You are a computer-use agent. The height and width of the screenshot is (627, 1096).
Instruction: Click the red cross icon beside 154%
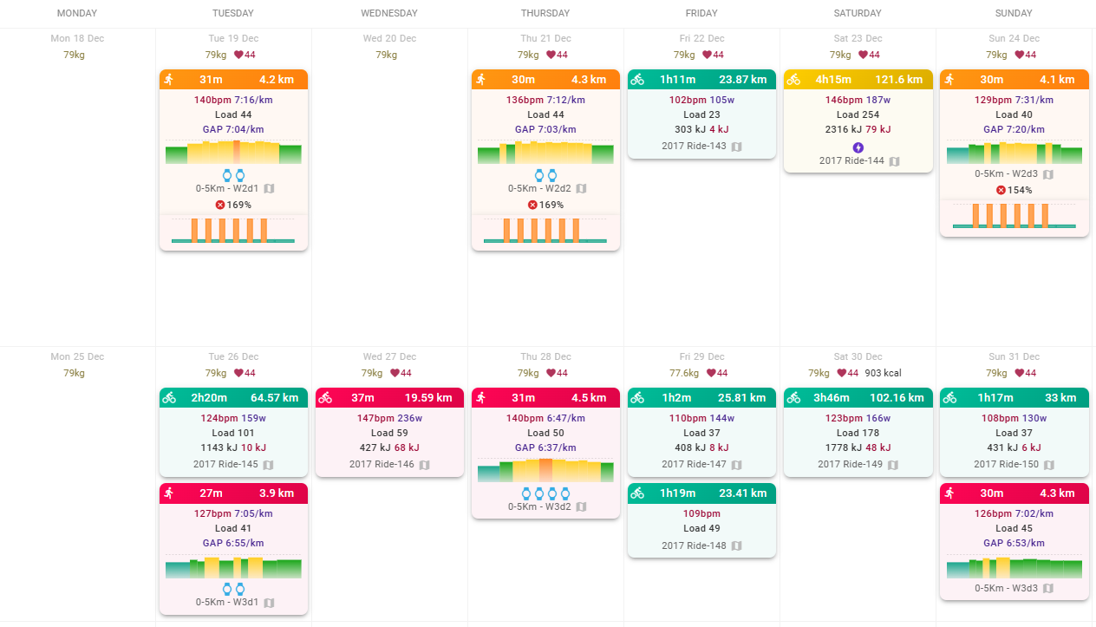(x=1001, y=190)
